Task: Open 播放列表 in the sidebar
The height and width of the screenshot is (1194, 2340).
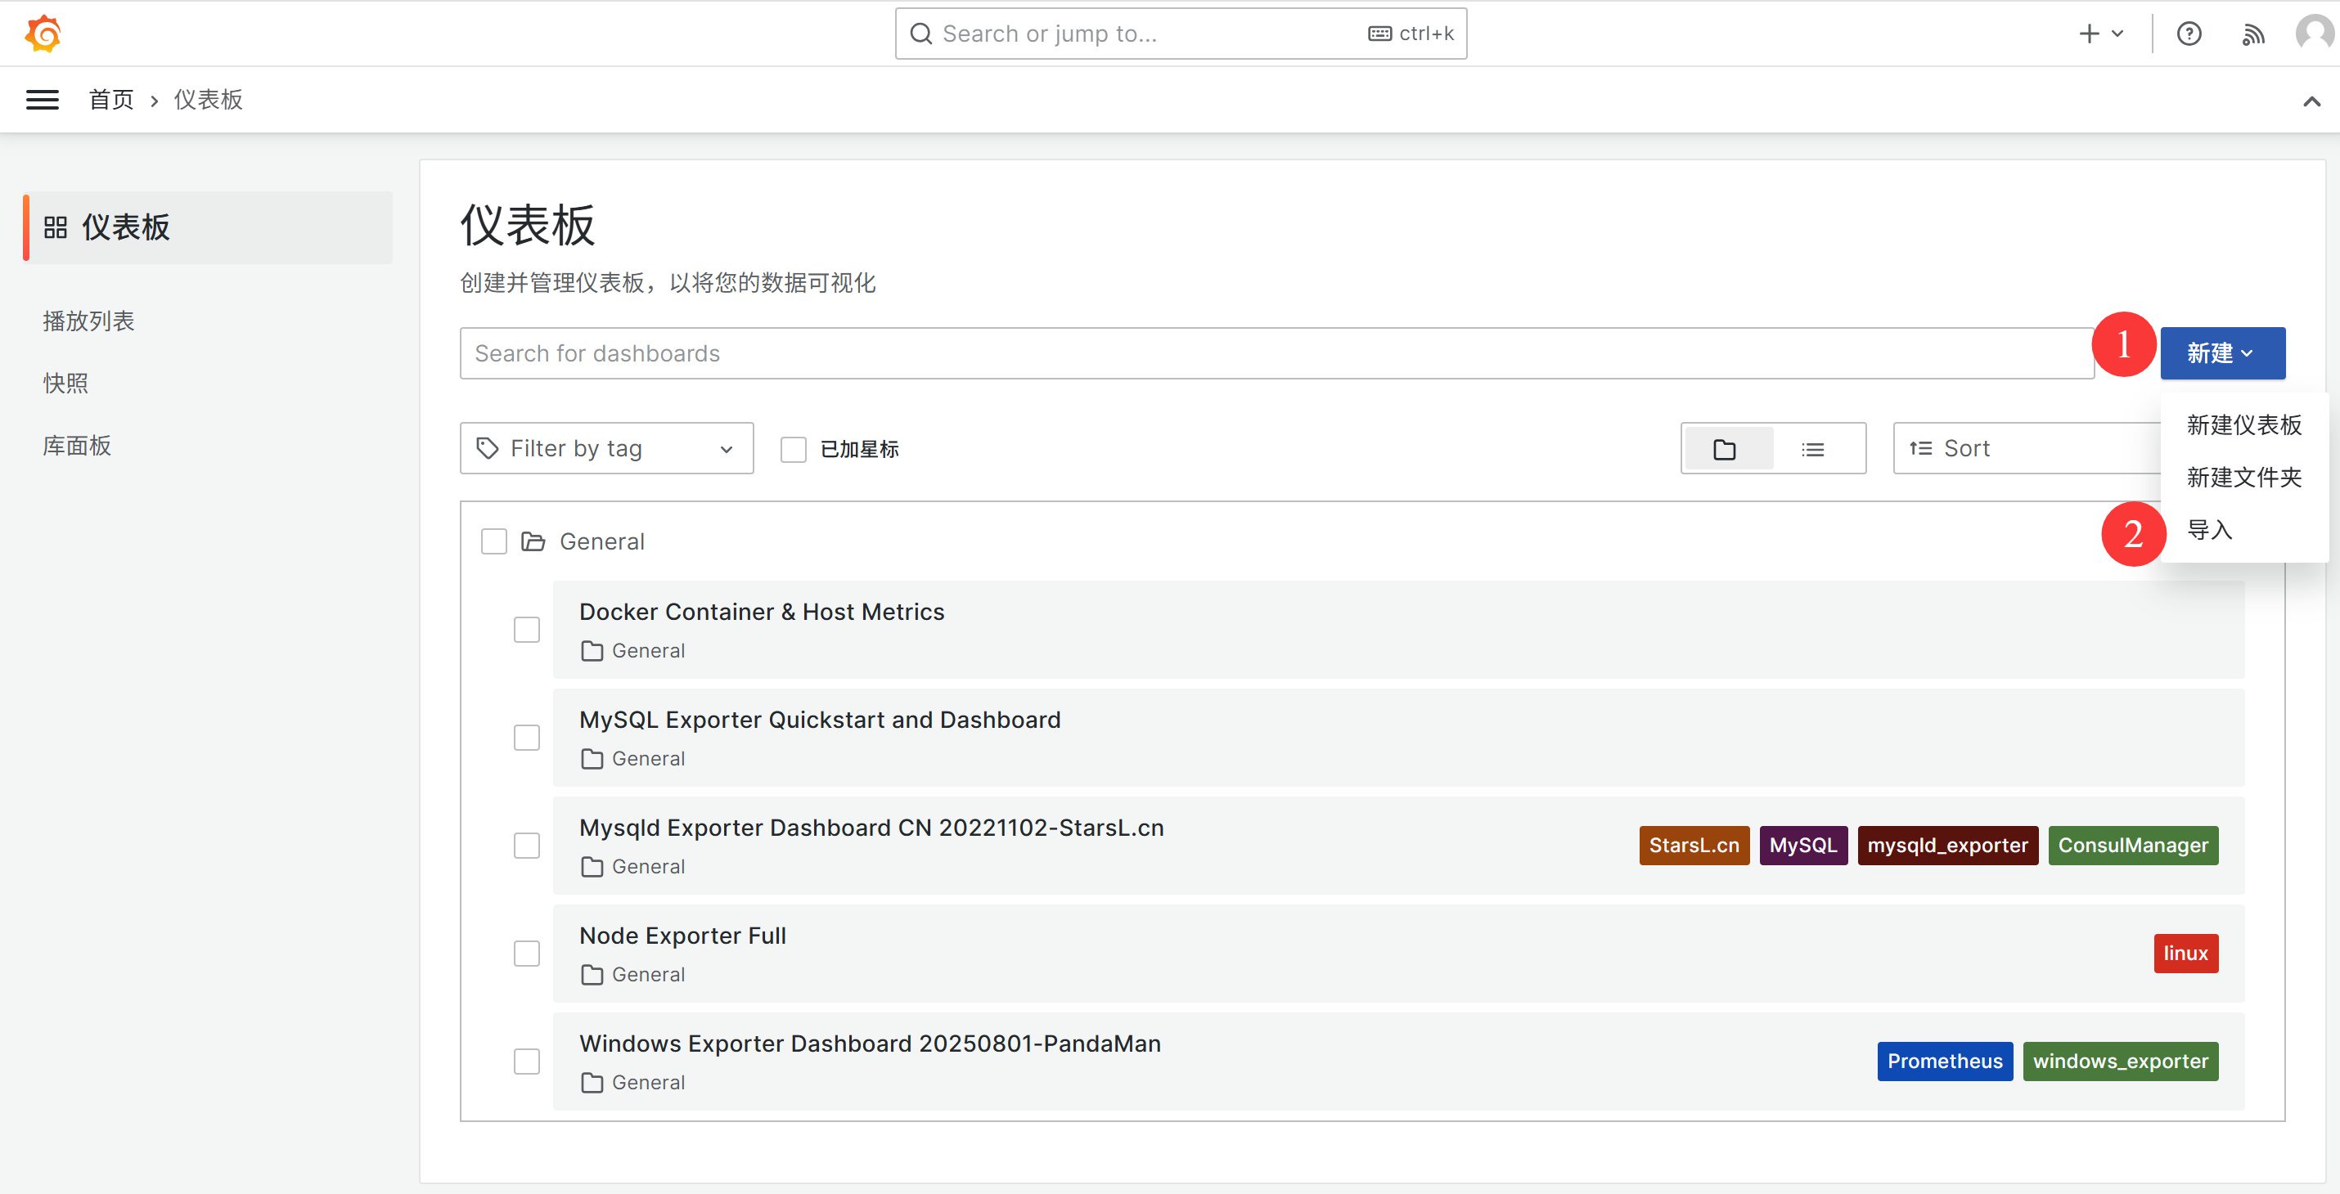Action: pos(89,321)
